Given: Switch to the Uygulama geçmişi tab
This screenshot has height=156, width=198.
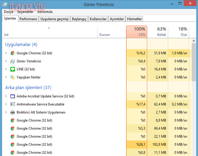Looking at the screenshot, I should pos(55,19).
